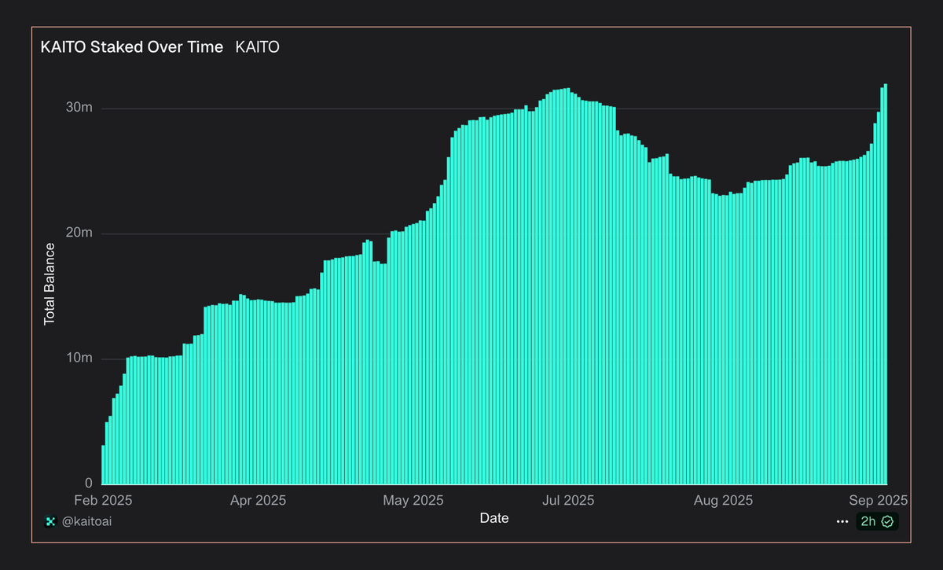Click the Kaito logo icon beside @kaitoai
The image size is (943, 570).
point(50,521)
